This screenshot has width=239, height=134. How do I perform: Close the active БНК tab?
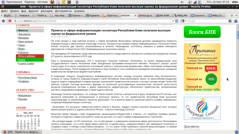pyautogui.click(x=135, y=16)
